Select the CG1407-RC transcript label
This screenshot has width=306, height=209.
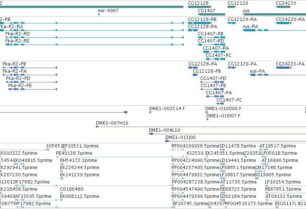point(219,55)
